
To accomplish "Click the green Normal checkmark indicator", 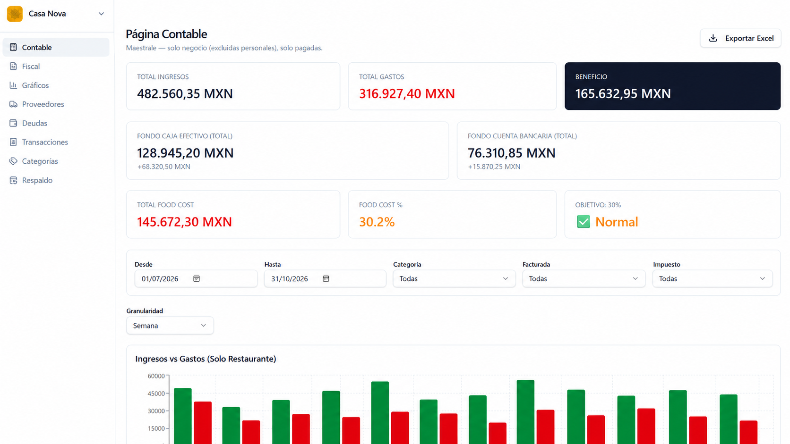I will click(584, 222).
